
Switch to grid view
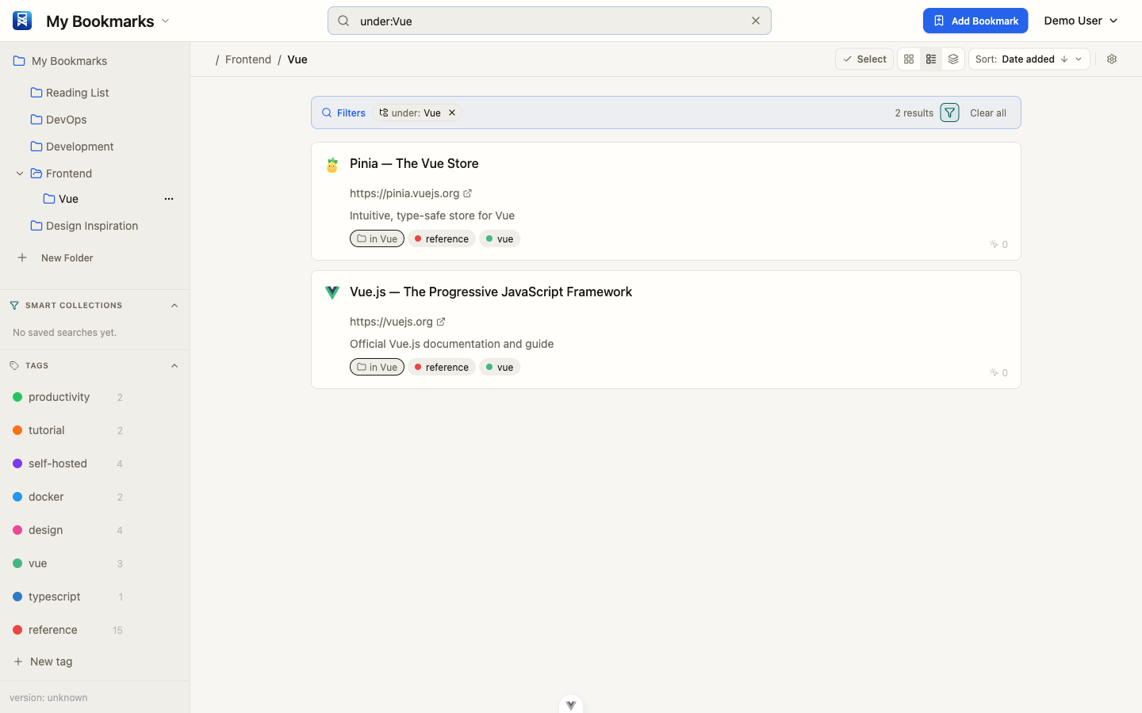point(909,59)
